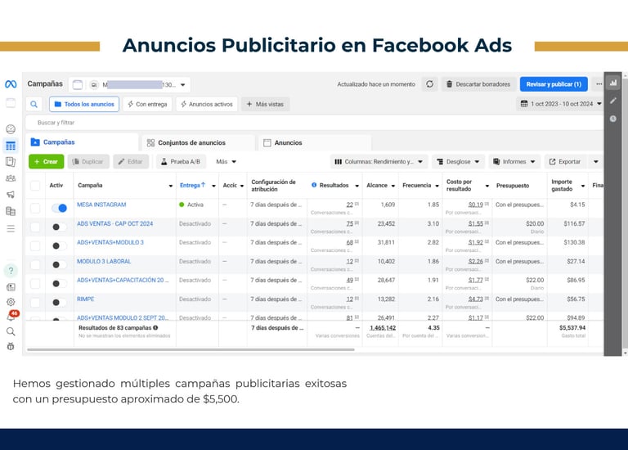Screen dimensions: 628x450
Task: Turn on the MODULO 3 LABORAL switch
Action: coord(59,265)
